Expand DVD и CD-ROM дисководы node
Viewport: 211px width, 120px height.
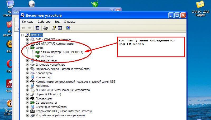tap(28, 39)
